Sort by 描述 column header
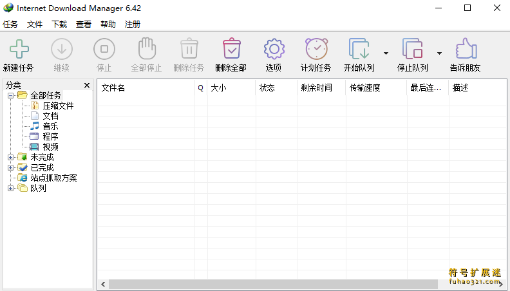 click(477, 88)
